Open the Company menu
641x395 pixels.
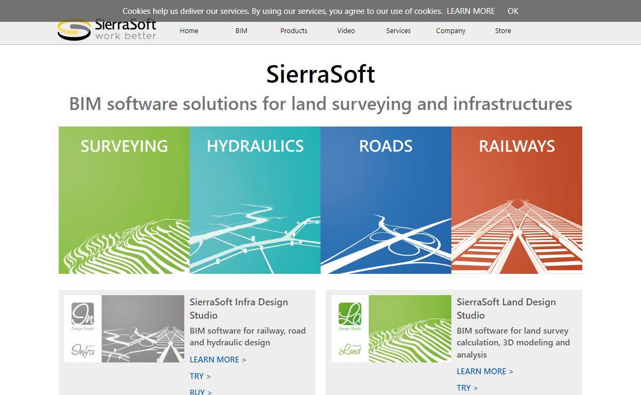point(451,31)
